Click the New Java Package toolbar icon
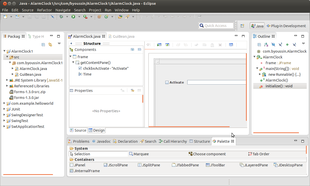 pos(99,17)
